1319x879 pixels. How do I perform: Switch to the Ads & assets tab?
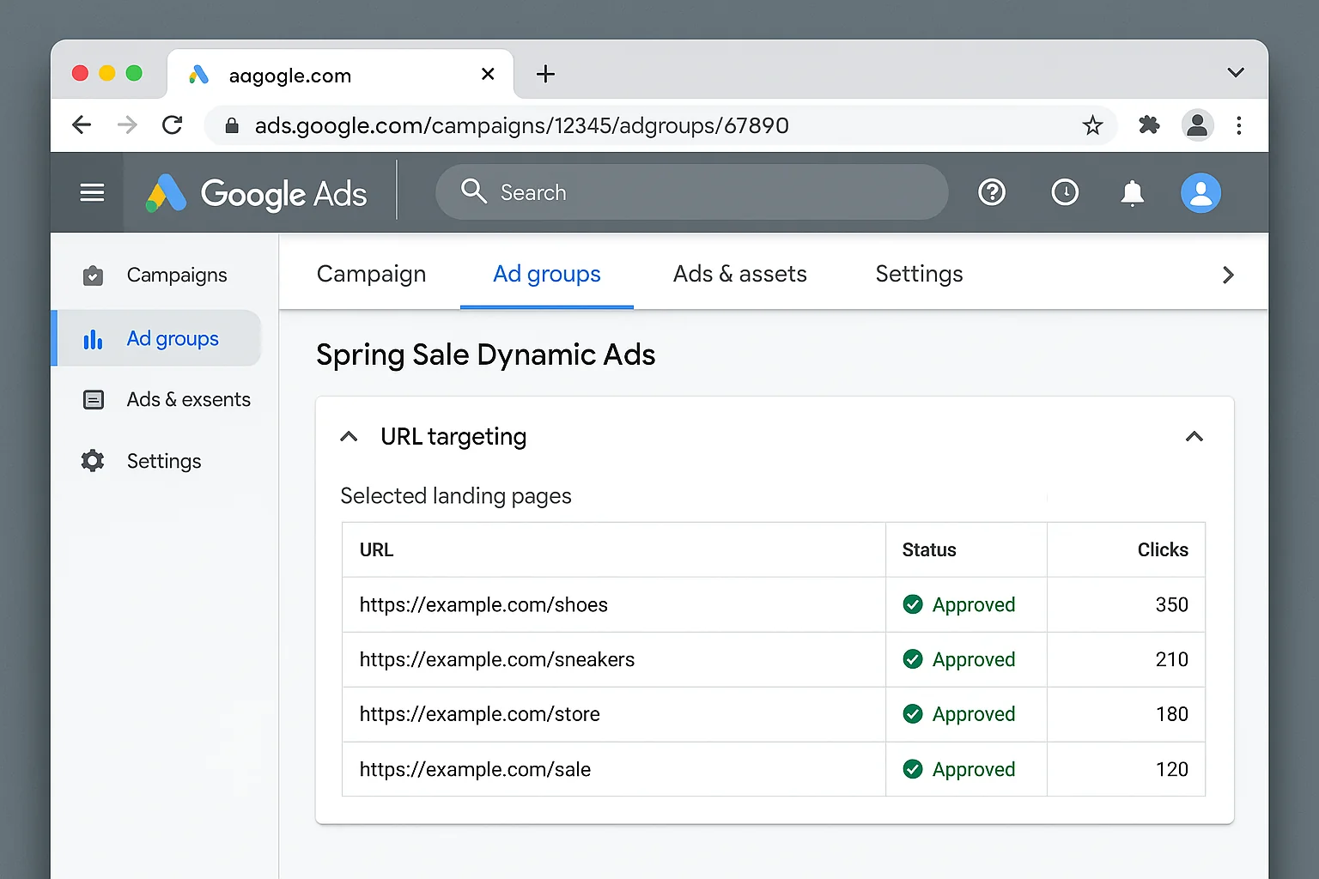[x=739, y=274]
